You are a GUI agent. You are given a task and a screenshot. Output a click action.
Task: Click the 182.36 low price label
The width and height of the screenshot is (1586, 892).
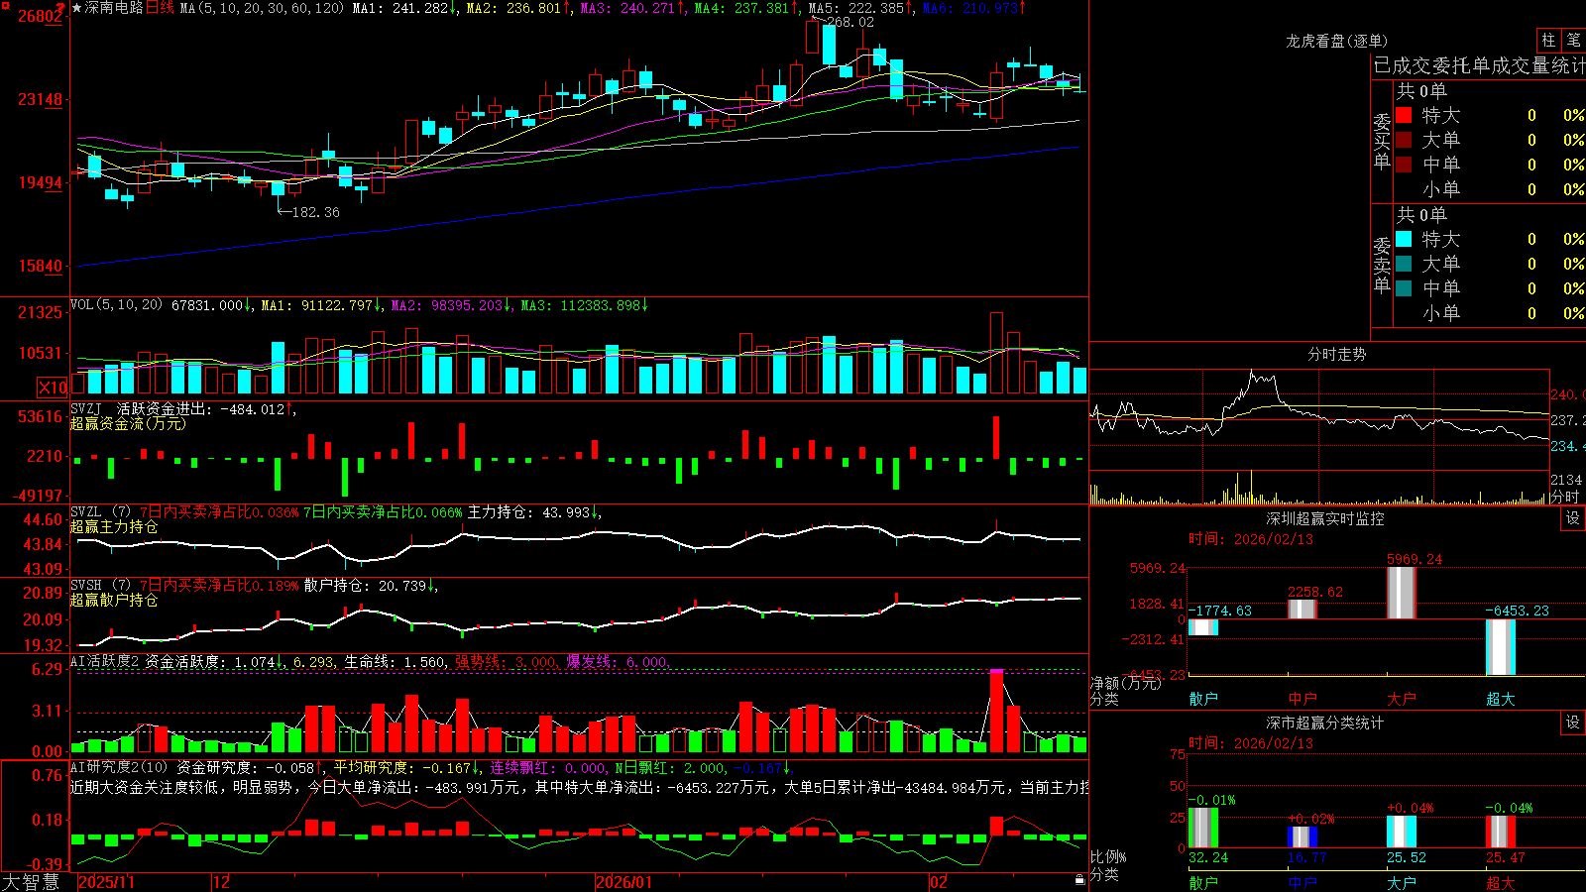315,212
